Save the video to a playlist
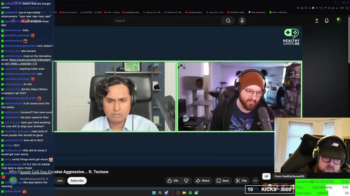The width and height of the screenshot is (350, 196). (x=223, y=181)
